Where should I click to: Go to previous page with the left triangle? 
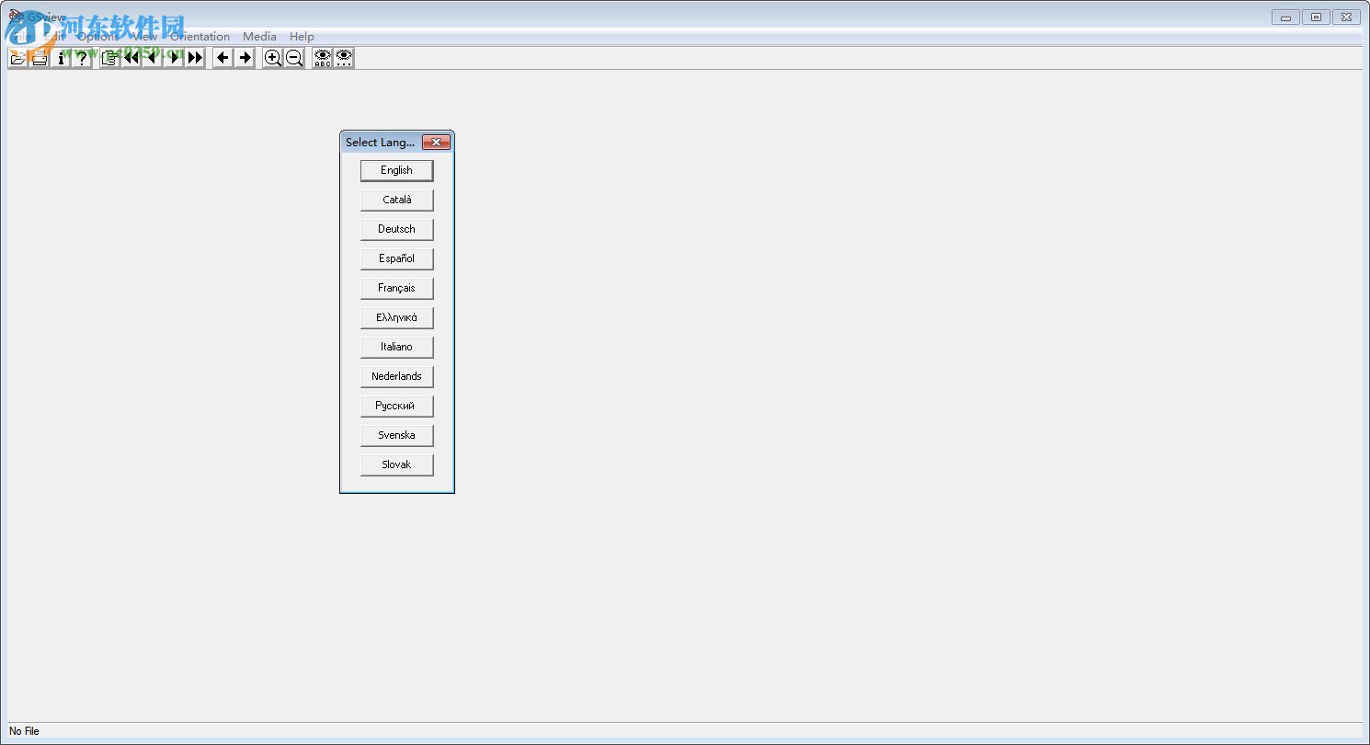(152, 58)
